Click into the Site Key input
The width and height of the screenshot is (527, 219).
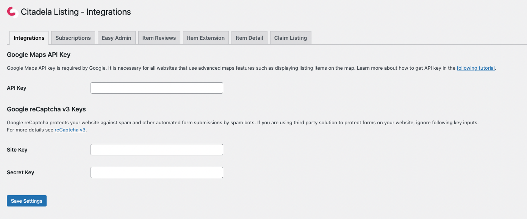tap(157, 150)
